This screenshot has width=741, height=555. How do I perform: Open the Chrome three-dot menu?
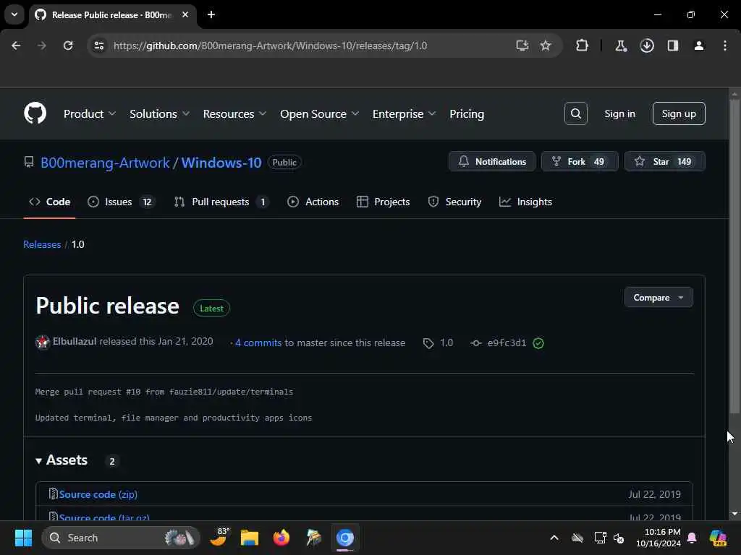pyautogui.click(x=725, y=46)
